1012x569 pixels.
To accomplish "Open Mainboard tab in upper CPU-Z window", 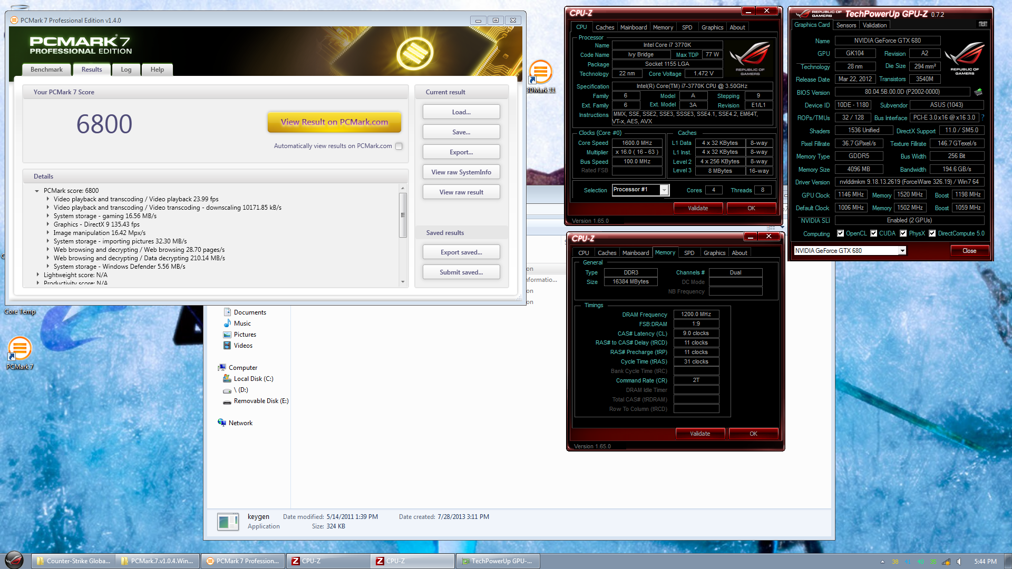I will [x=634, y=27].
